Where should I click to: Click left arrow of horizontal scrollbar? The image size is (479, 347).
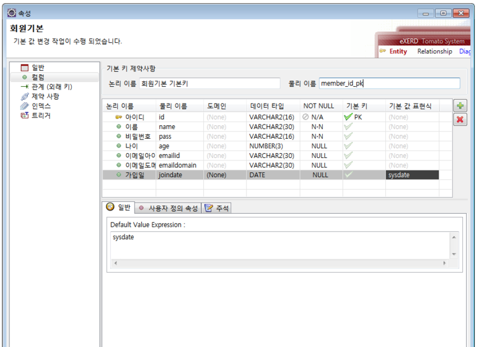[115, 263]
